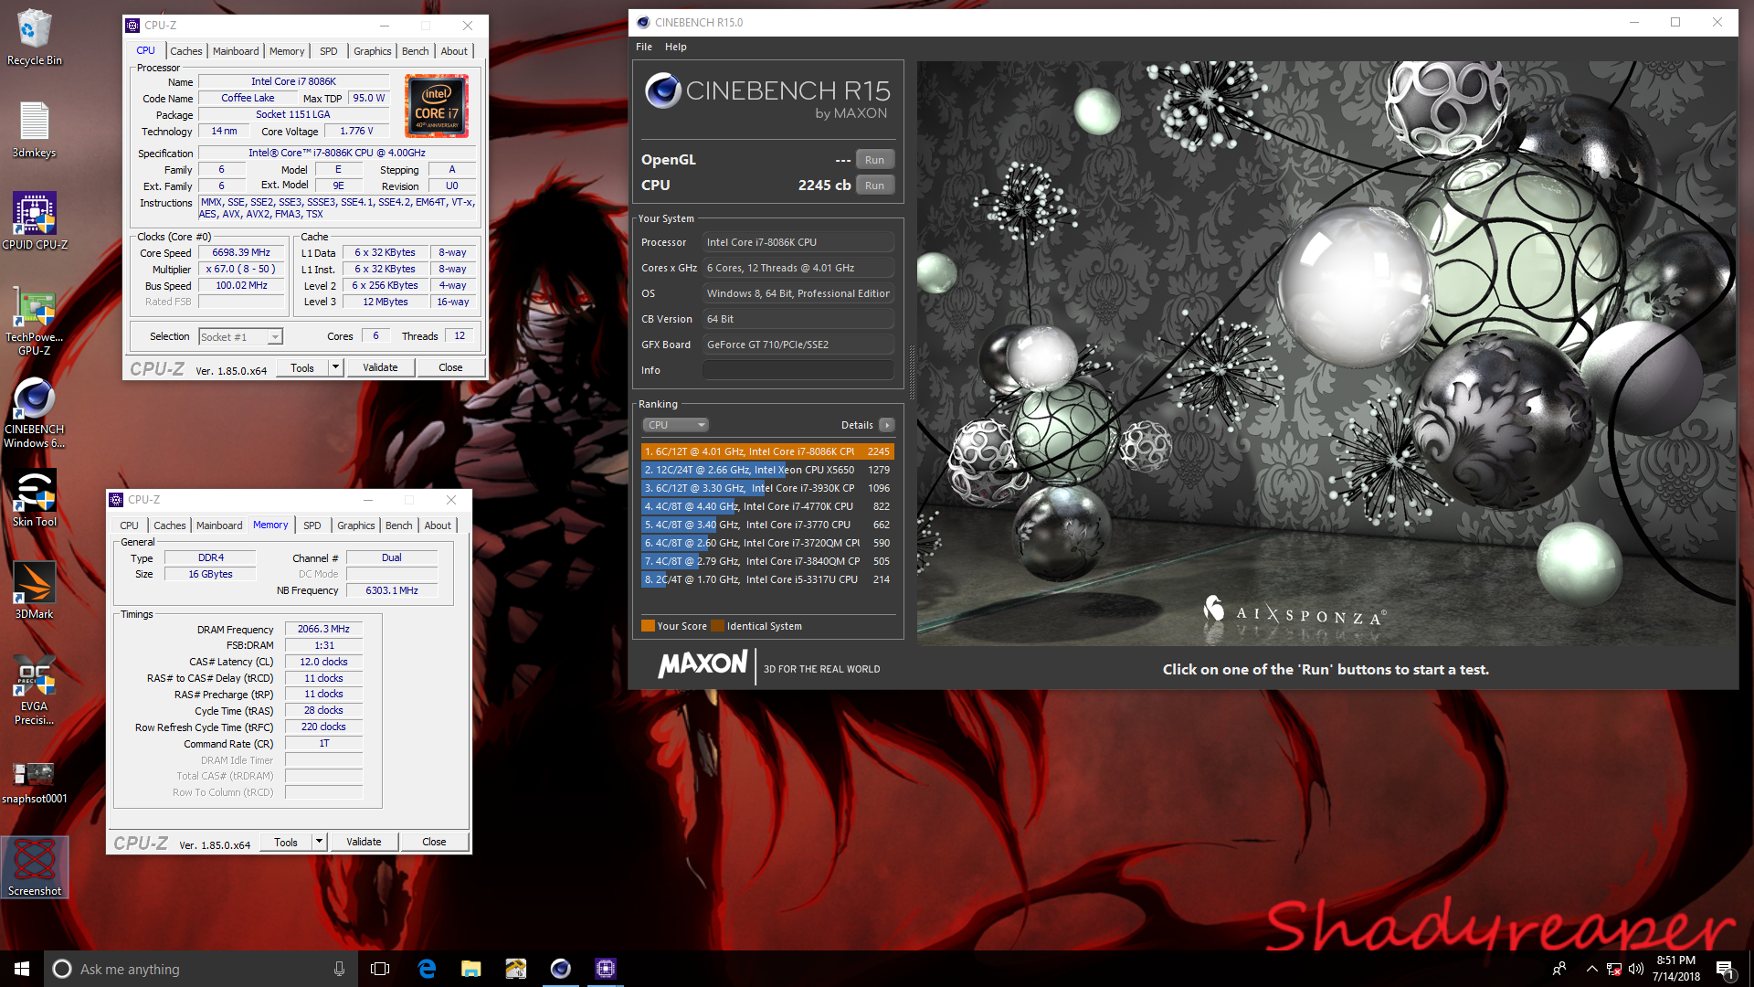Open the volume control tray icon
Screen dimensions: 1754x987
tap(1636, 969)
